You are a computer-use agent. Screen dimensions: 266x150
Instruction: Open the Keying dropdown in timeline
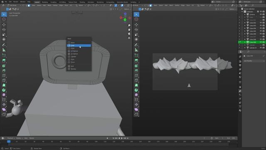(x=19, y=138)
